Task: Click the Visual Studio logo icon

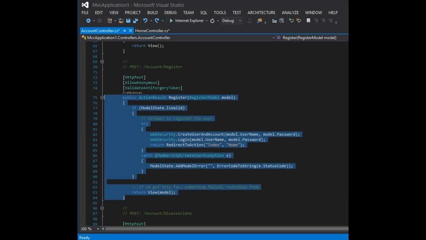Action: (x=85, y=5)
